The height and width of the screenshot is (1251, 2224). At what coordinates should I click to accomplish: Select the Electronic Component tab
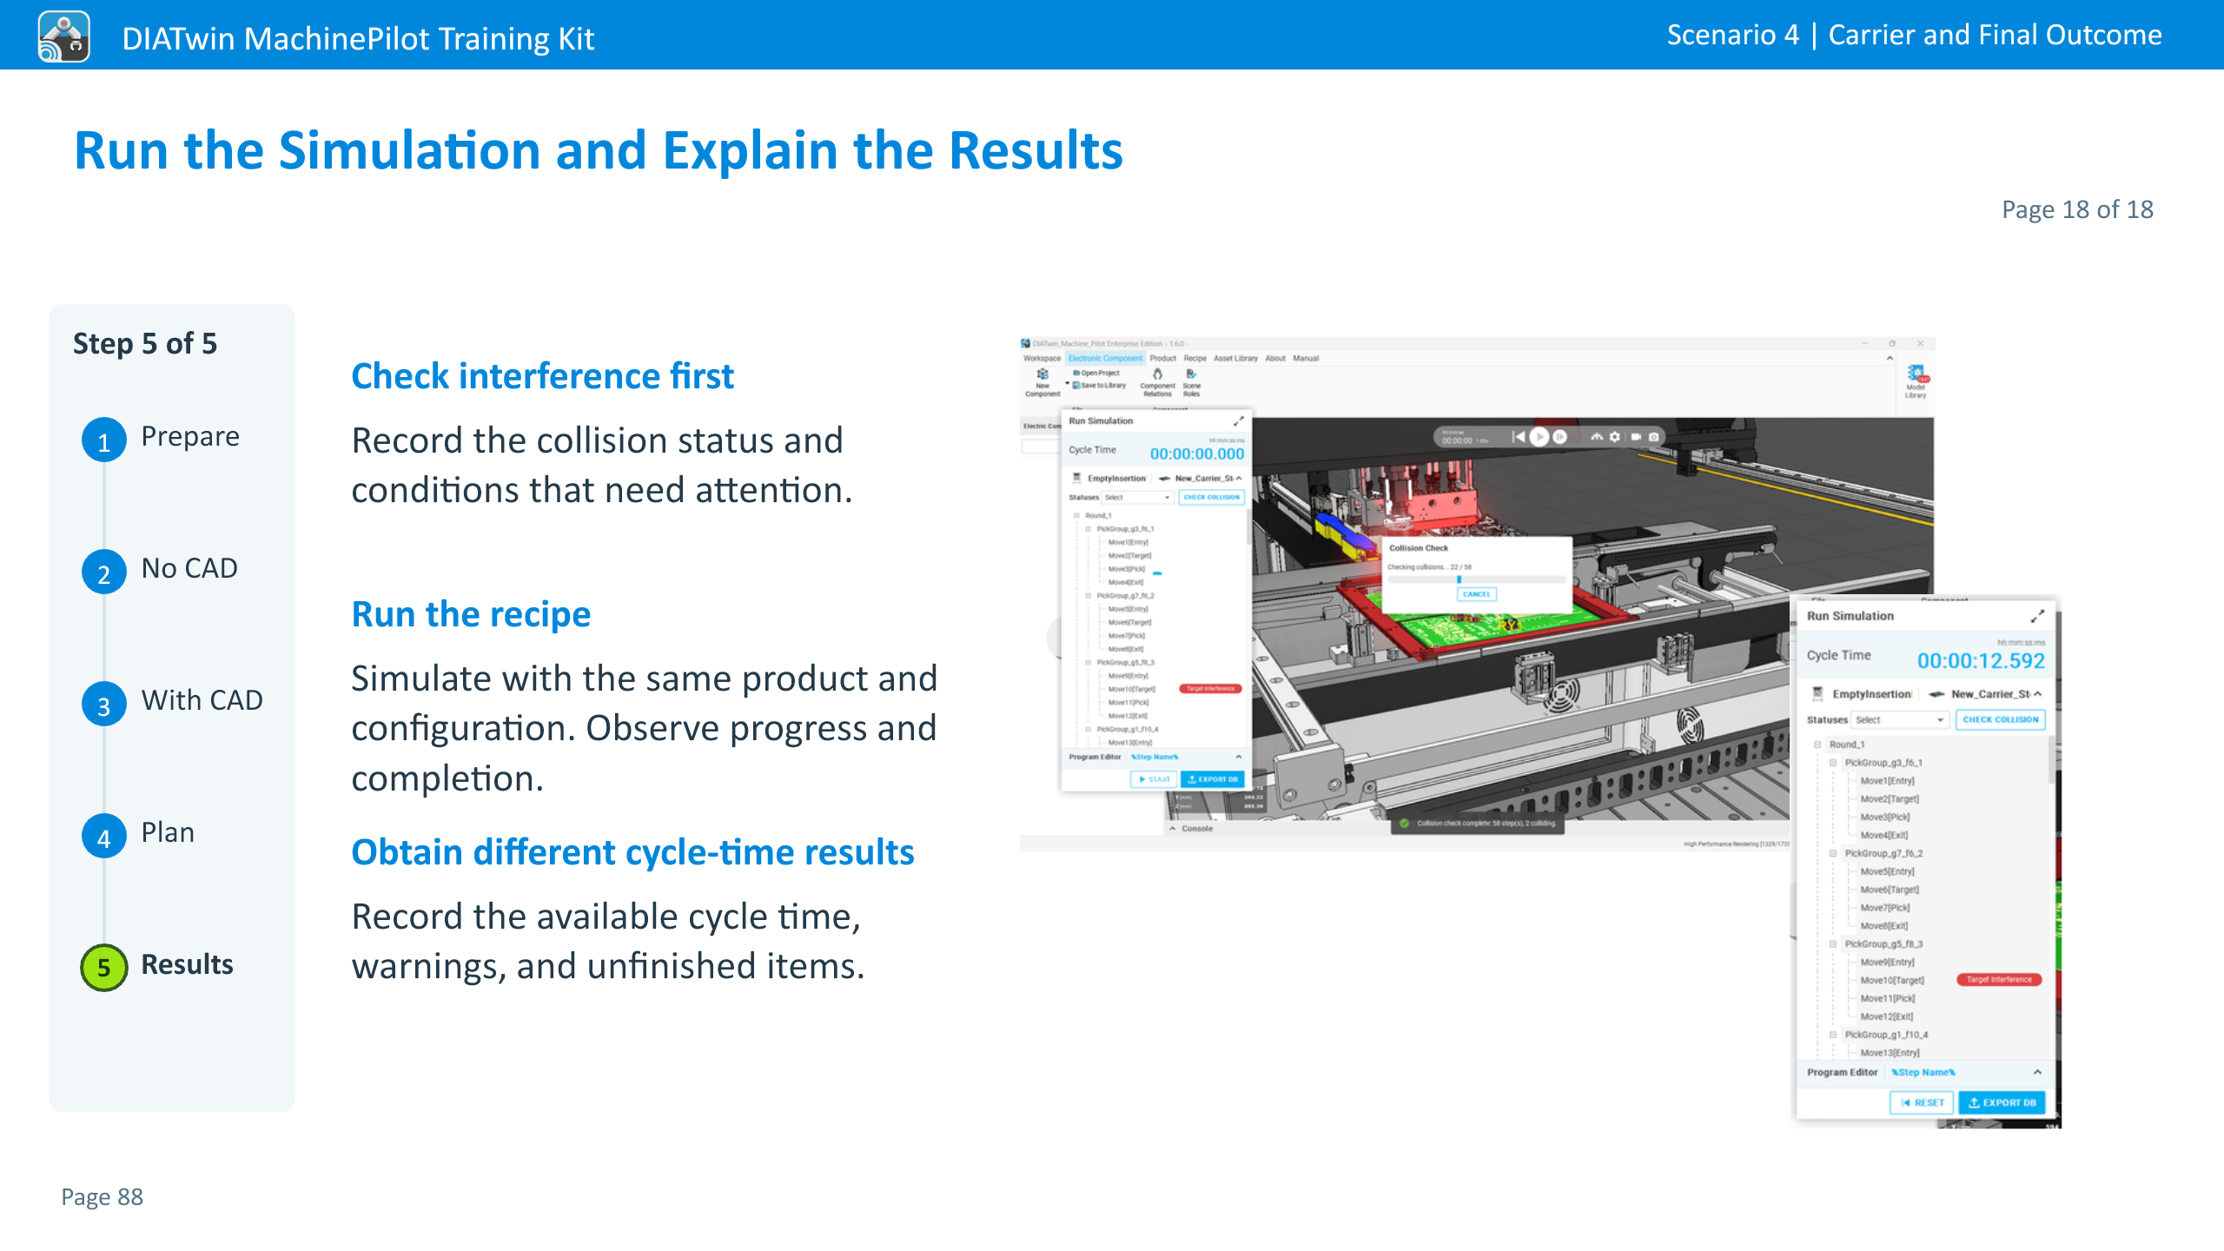[1105, 358]
